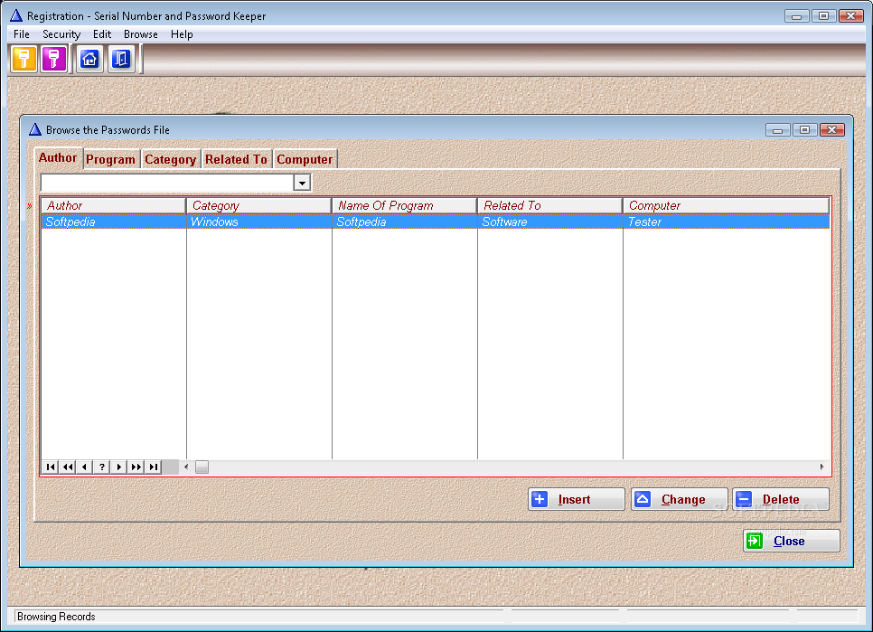Close the main Registration window
This screenshot has height=632, width=873.
point(850,16)
